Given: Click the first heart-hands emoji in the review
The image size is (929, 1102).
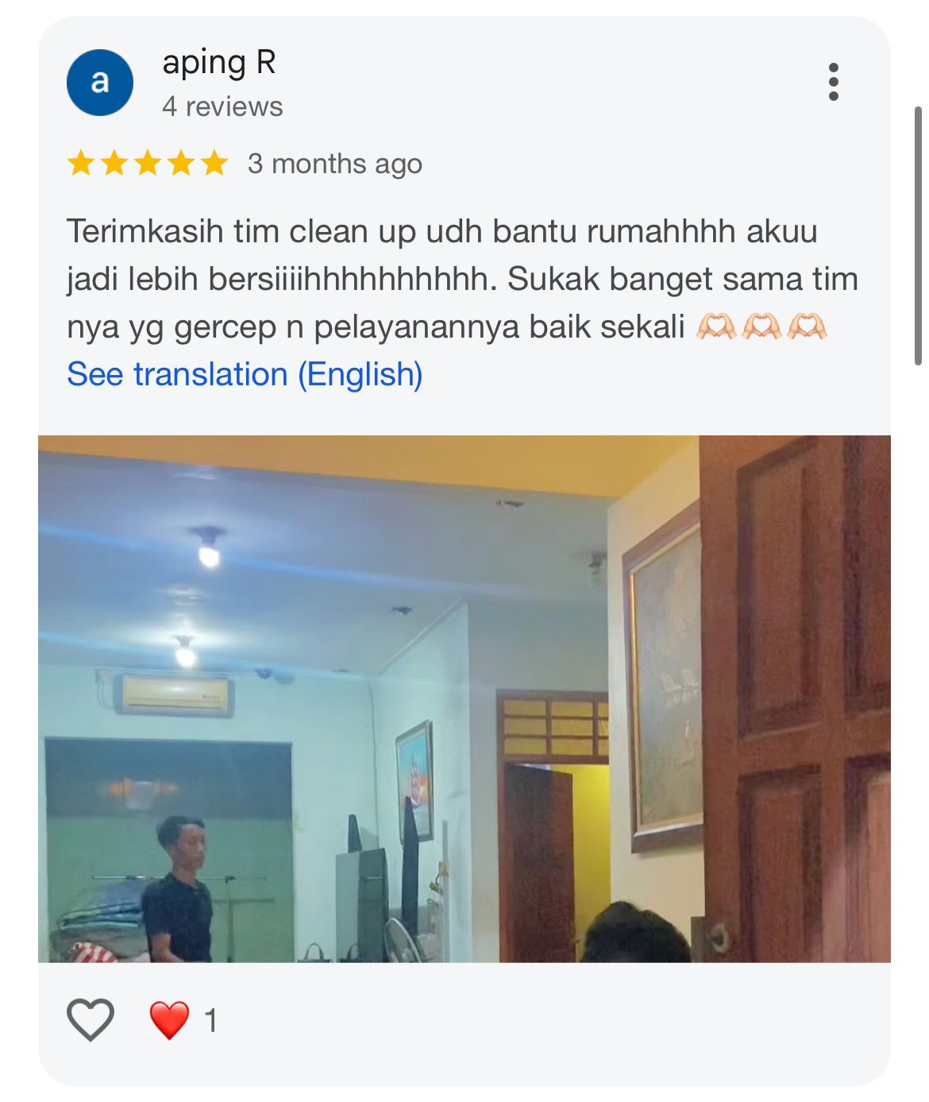Looking at the screenshot, I should tap(715, 327).
